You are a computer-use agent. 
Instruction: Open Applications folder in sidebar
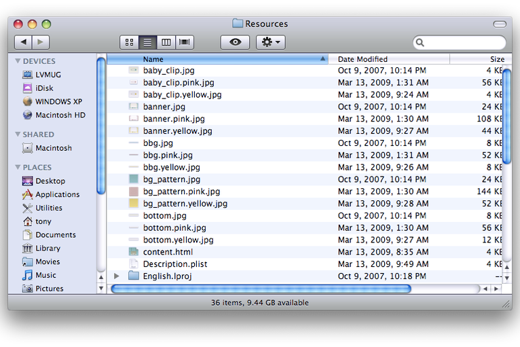tap(57, 194)
